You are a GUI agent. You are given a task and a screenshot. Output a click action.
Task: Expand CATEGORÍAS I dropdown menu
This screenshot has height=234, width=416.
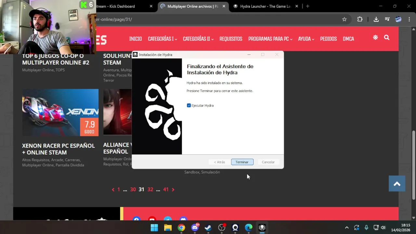tap(162, 39)
